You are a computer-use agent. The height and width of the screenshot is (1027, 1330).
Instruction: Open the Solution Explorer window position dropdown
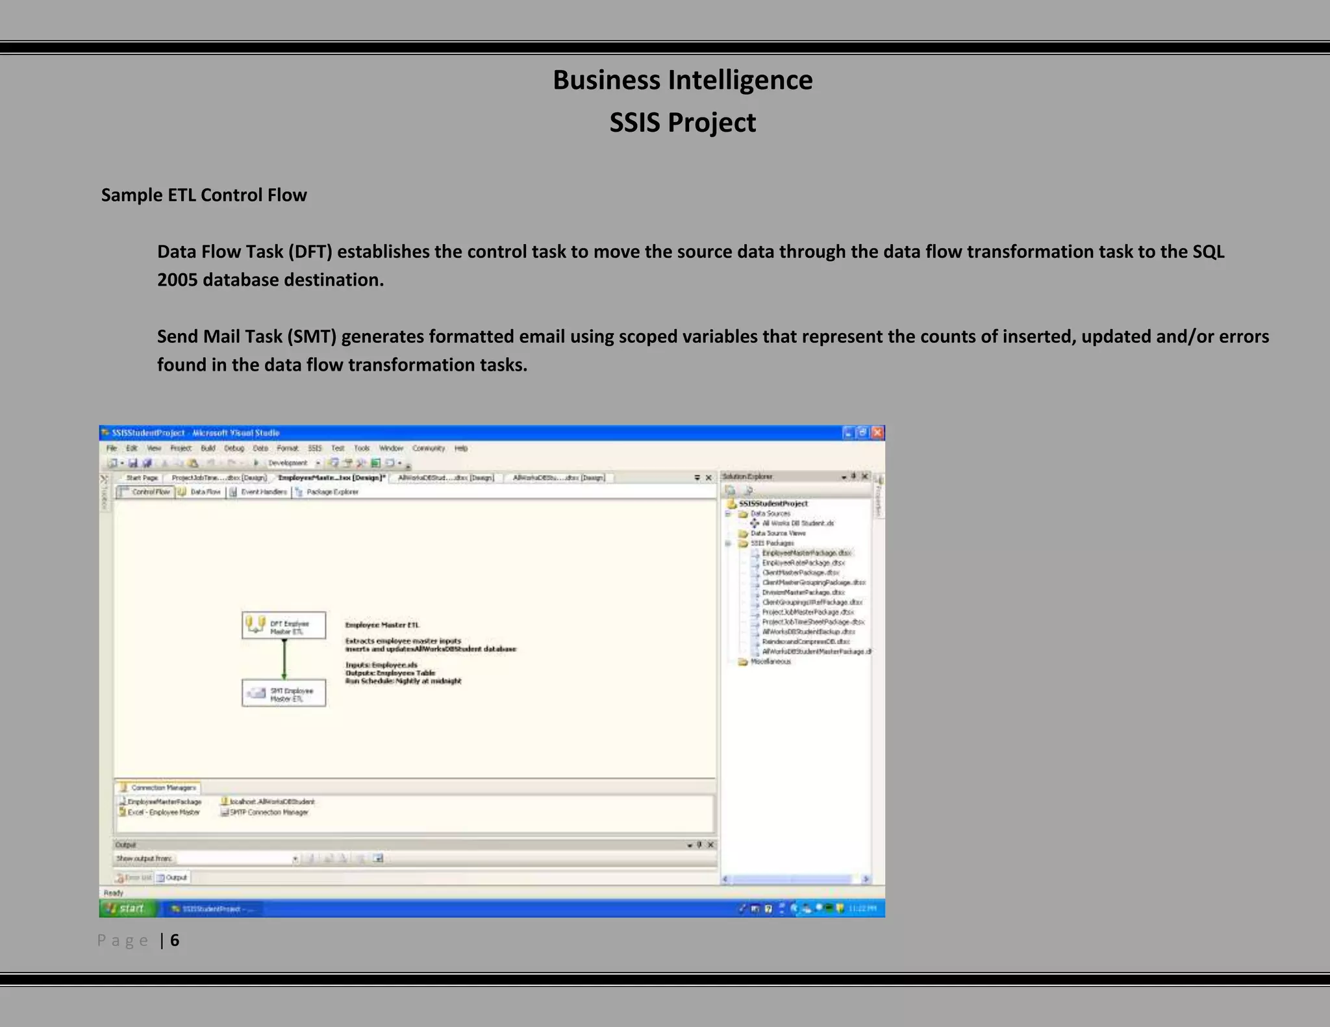844,477
